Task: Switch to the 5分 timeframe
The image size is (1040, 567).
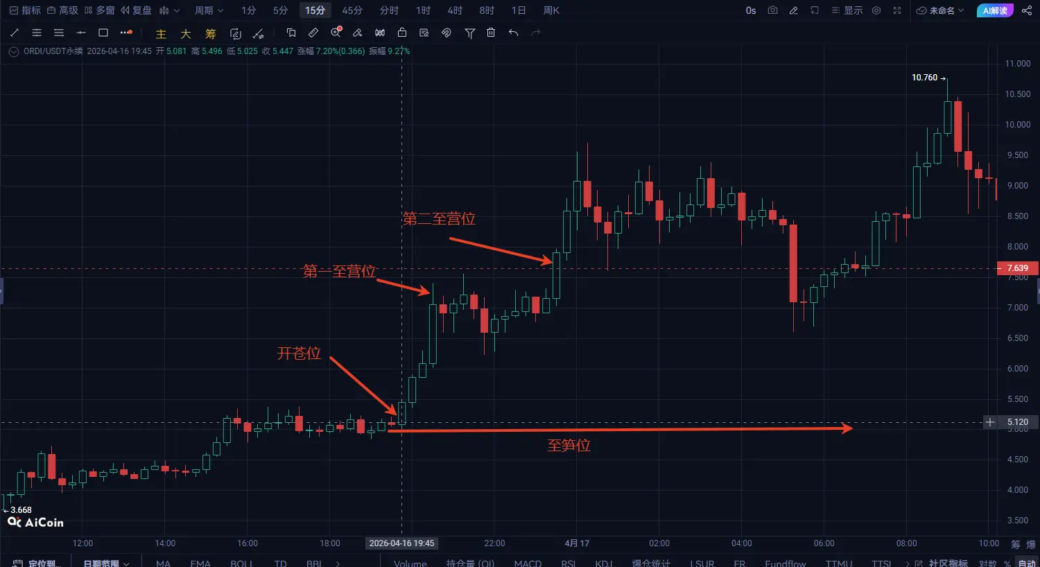Action: (x=280, y=10)
